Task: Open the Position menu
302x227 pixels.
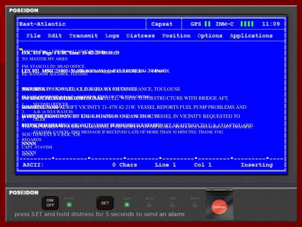Action: [176, 36]
